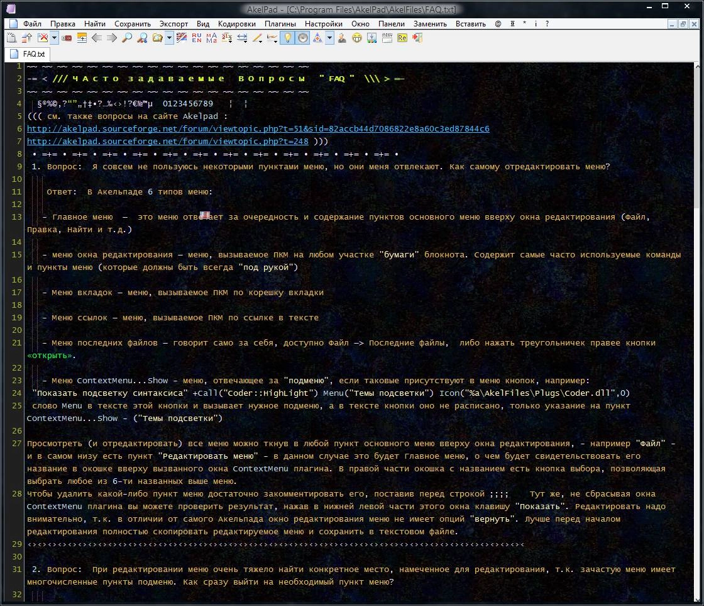Expand the dropdown arrow next to red X icon
The width and height of the screenshot is (704, 606).
[x=54, y=38]
